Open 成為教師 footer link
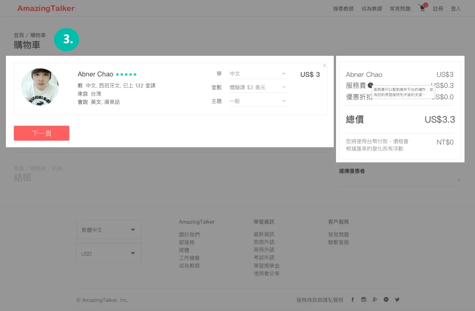This screenshot has width=475, height=311. pyautogui.click(x=189, y=266)
